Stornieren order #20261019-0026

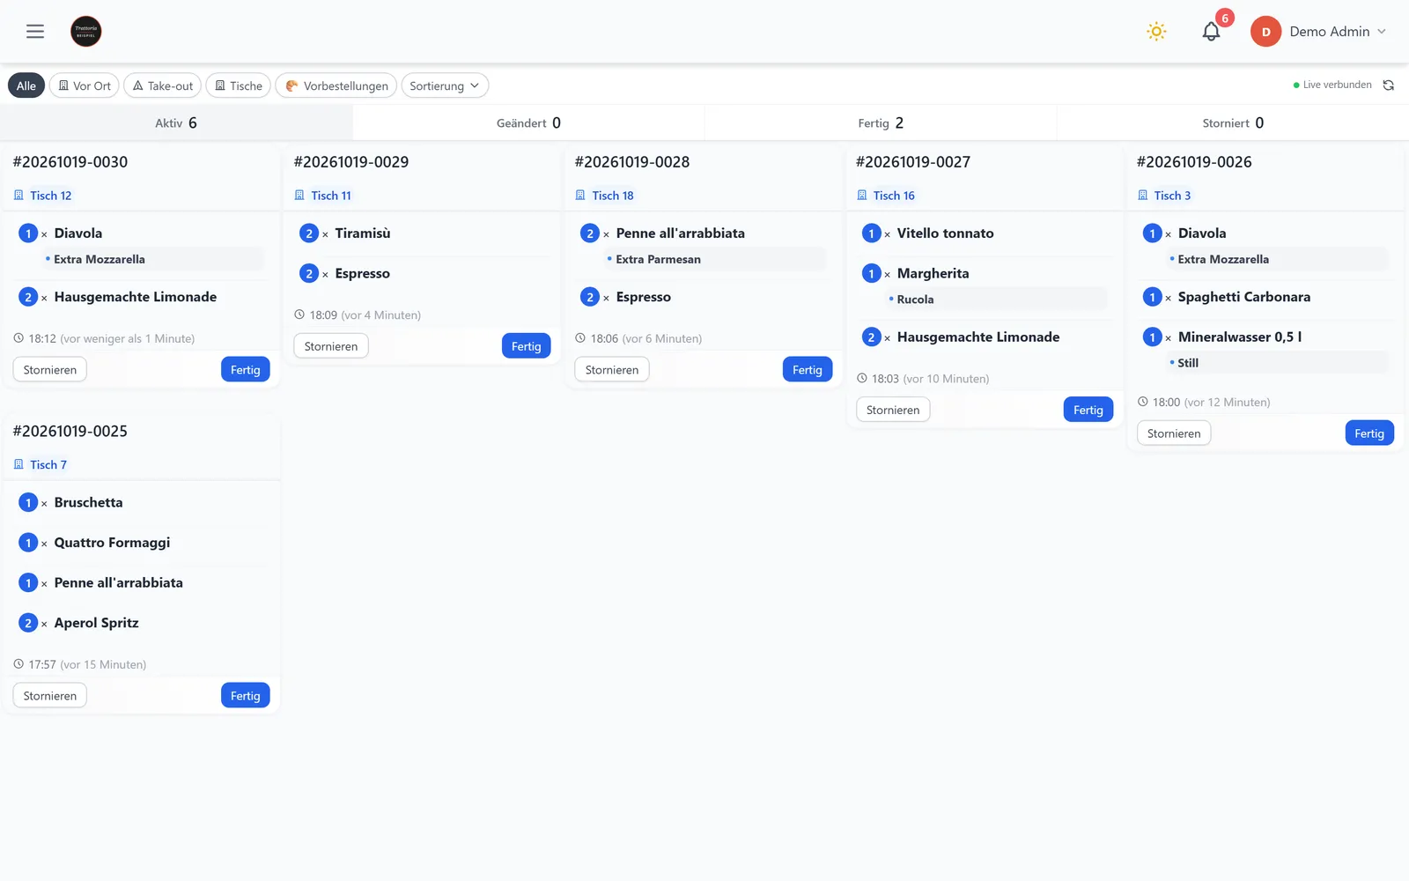click(x=1174, y=433)
